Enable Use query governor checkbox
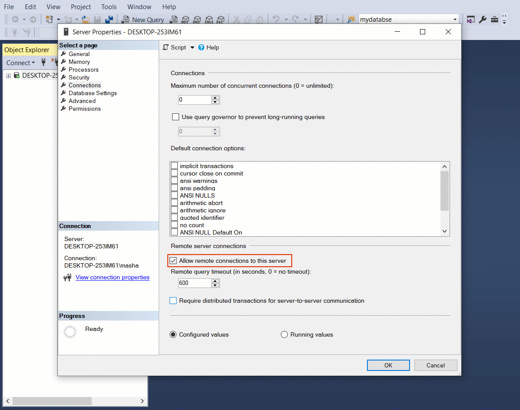Screen dimensions: 520x410 pos(176,117)
